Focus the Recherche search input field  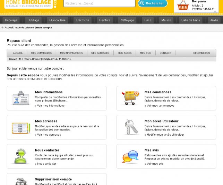click(x=99, y=3)
